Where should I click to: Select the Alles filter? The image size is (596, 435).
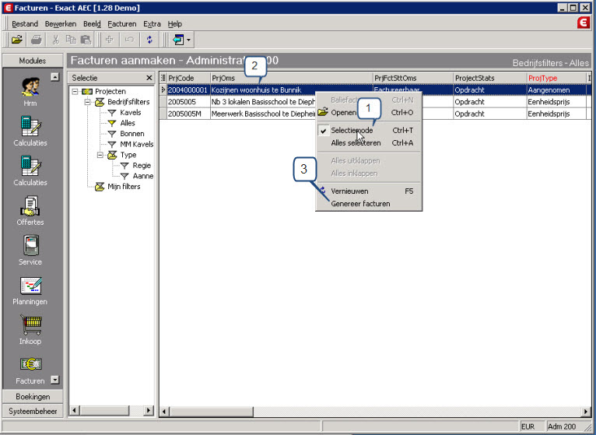click(128, 123)
